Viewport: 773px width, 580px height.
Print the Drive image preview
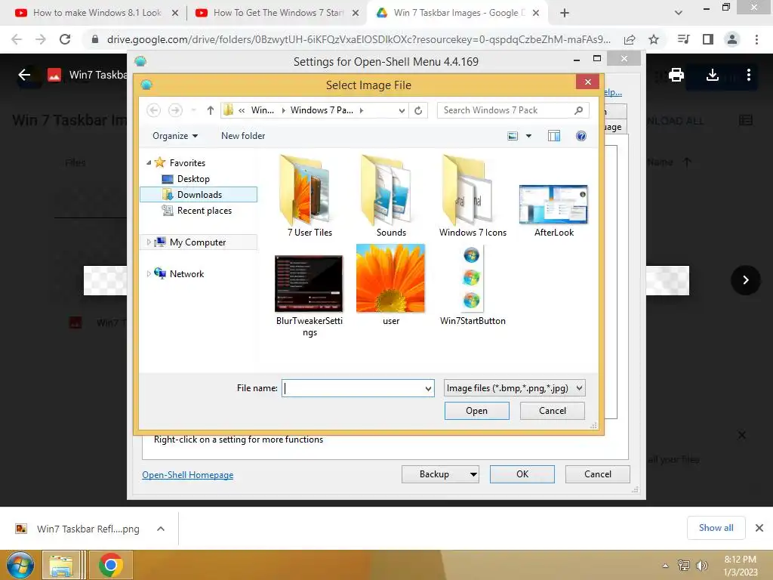pos(676,75)
